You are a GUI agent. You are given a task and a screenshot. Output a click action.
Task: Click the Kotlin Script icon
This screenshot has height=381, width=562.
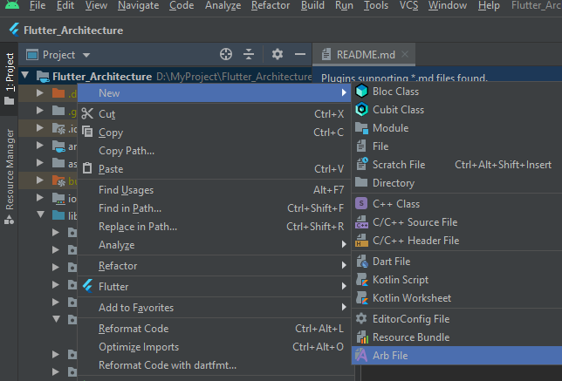[x=361, y=280]
